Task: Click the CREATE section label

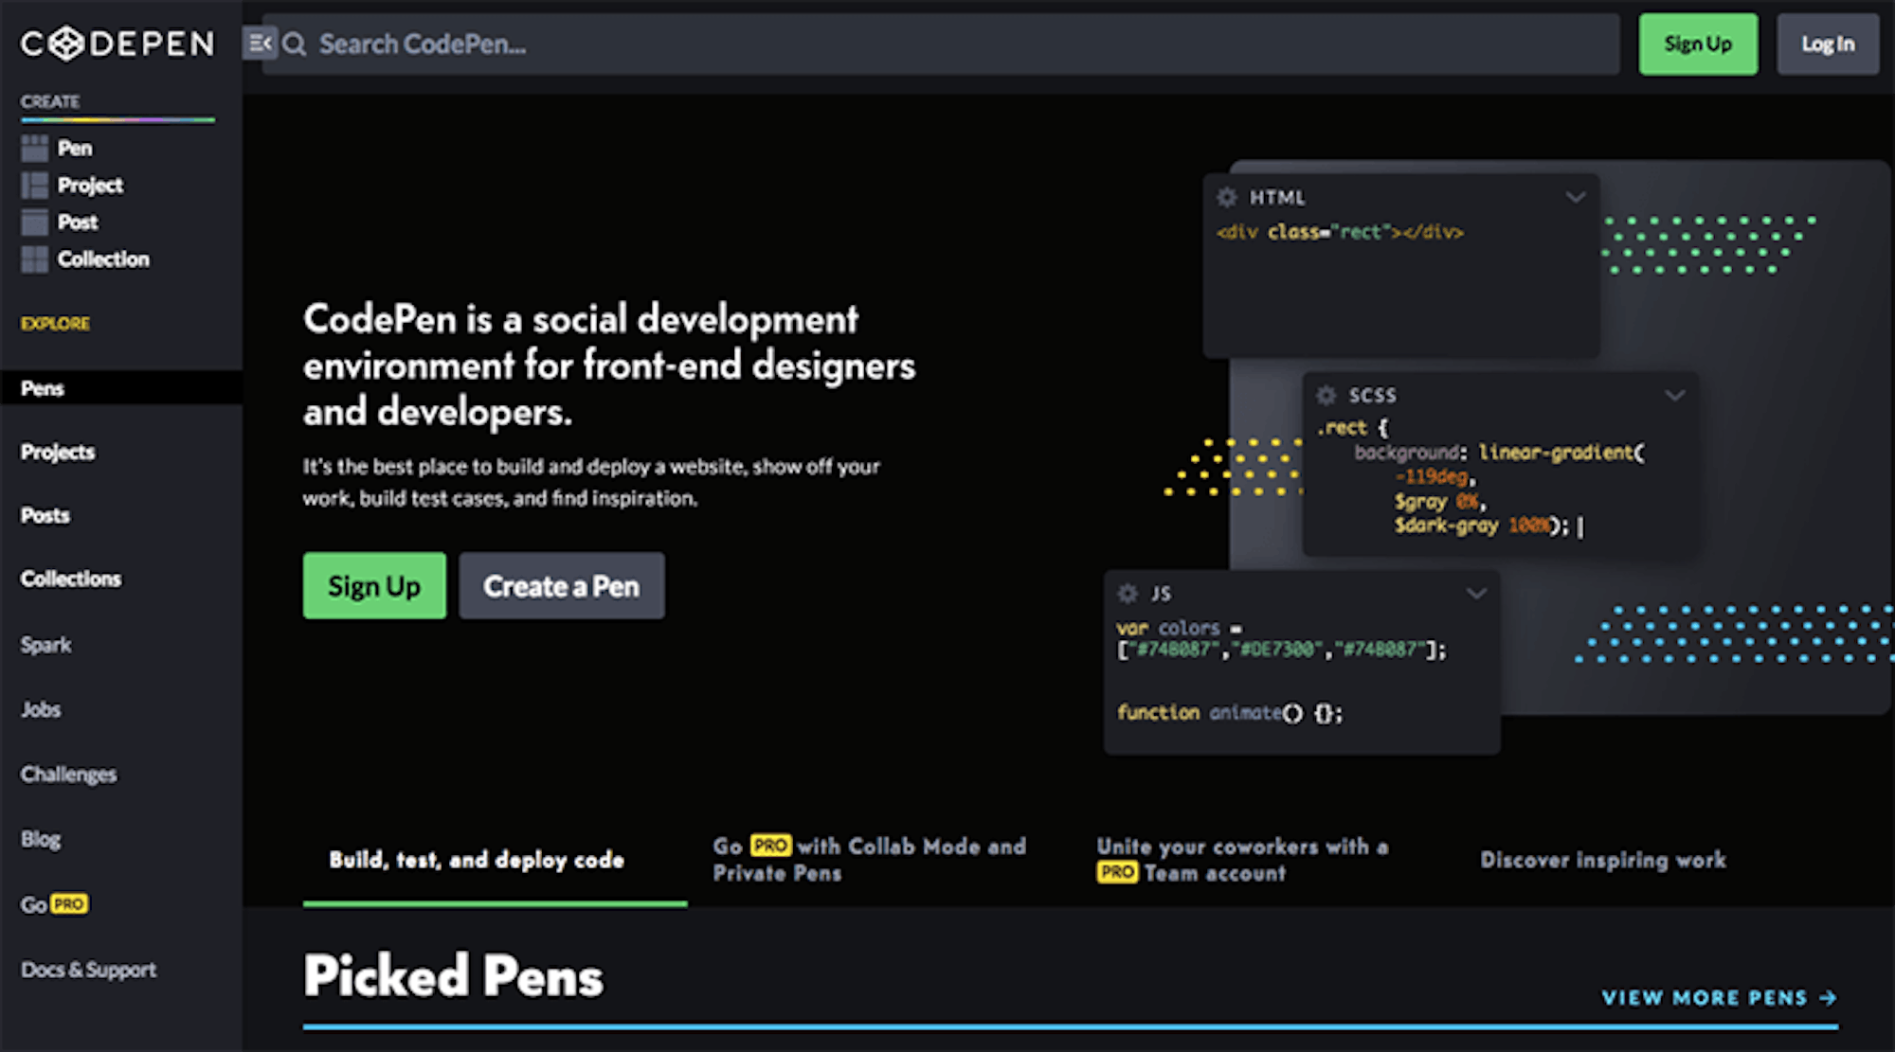Action: pos(50,101)
